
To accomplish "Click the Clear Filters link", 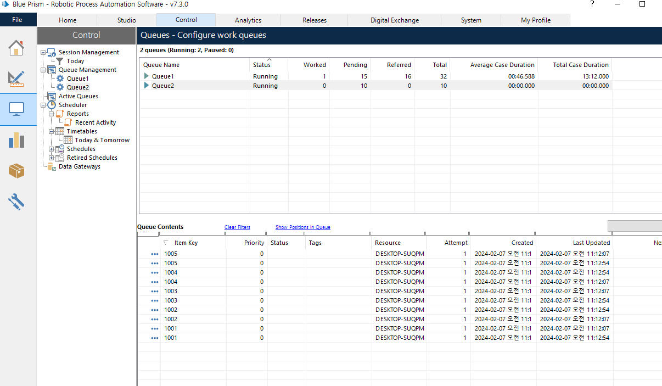I will [237, 227].
